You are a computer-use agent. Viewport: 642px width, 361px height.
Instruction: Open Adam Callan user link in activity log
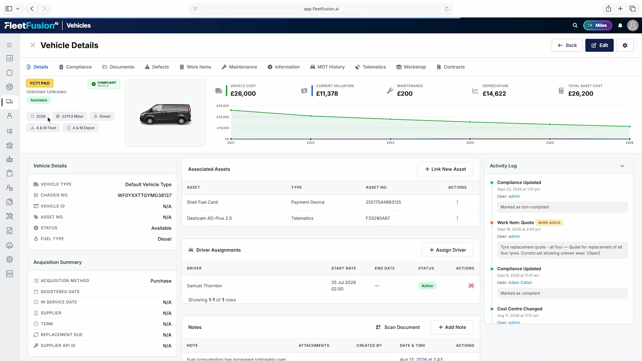point(520,283)
